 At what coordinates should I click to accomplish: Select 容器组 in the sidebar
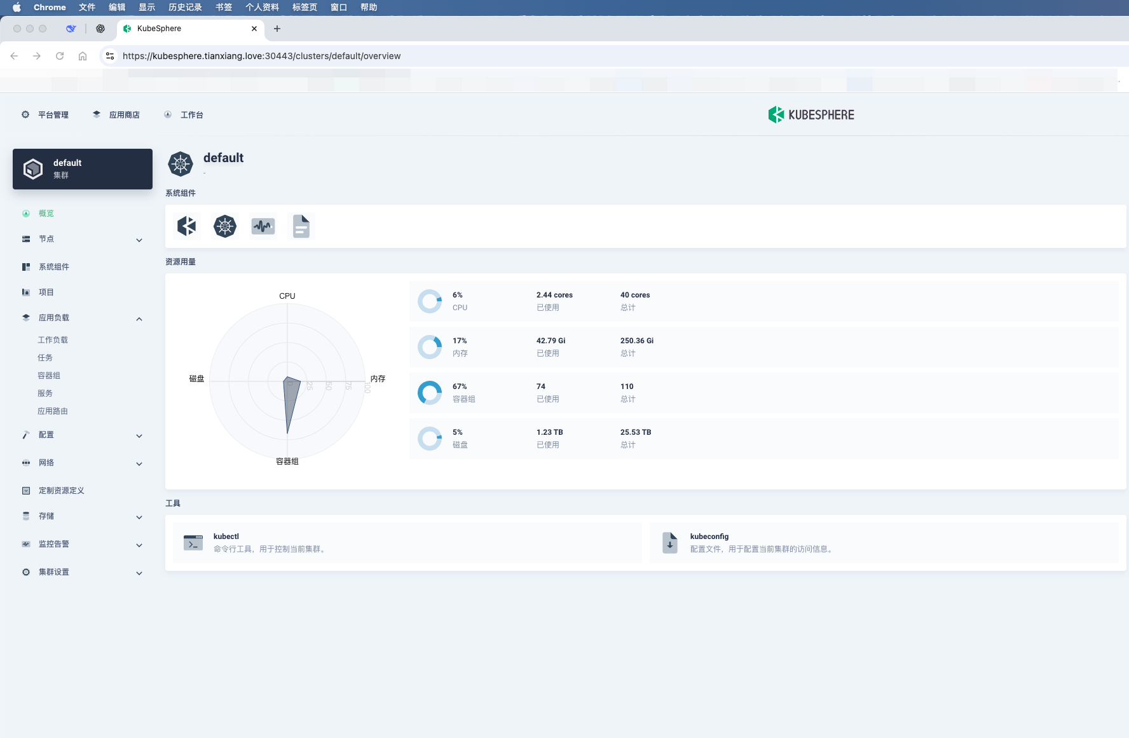tap(49, 376)
